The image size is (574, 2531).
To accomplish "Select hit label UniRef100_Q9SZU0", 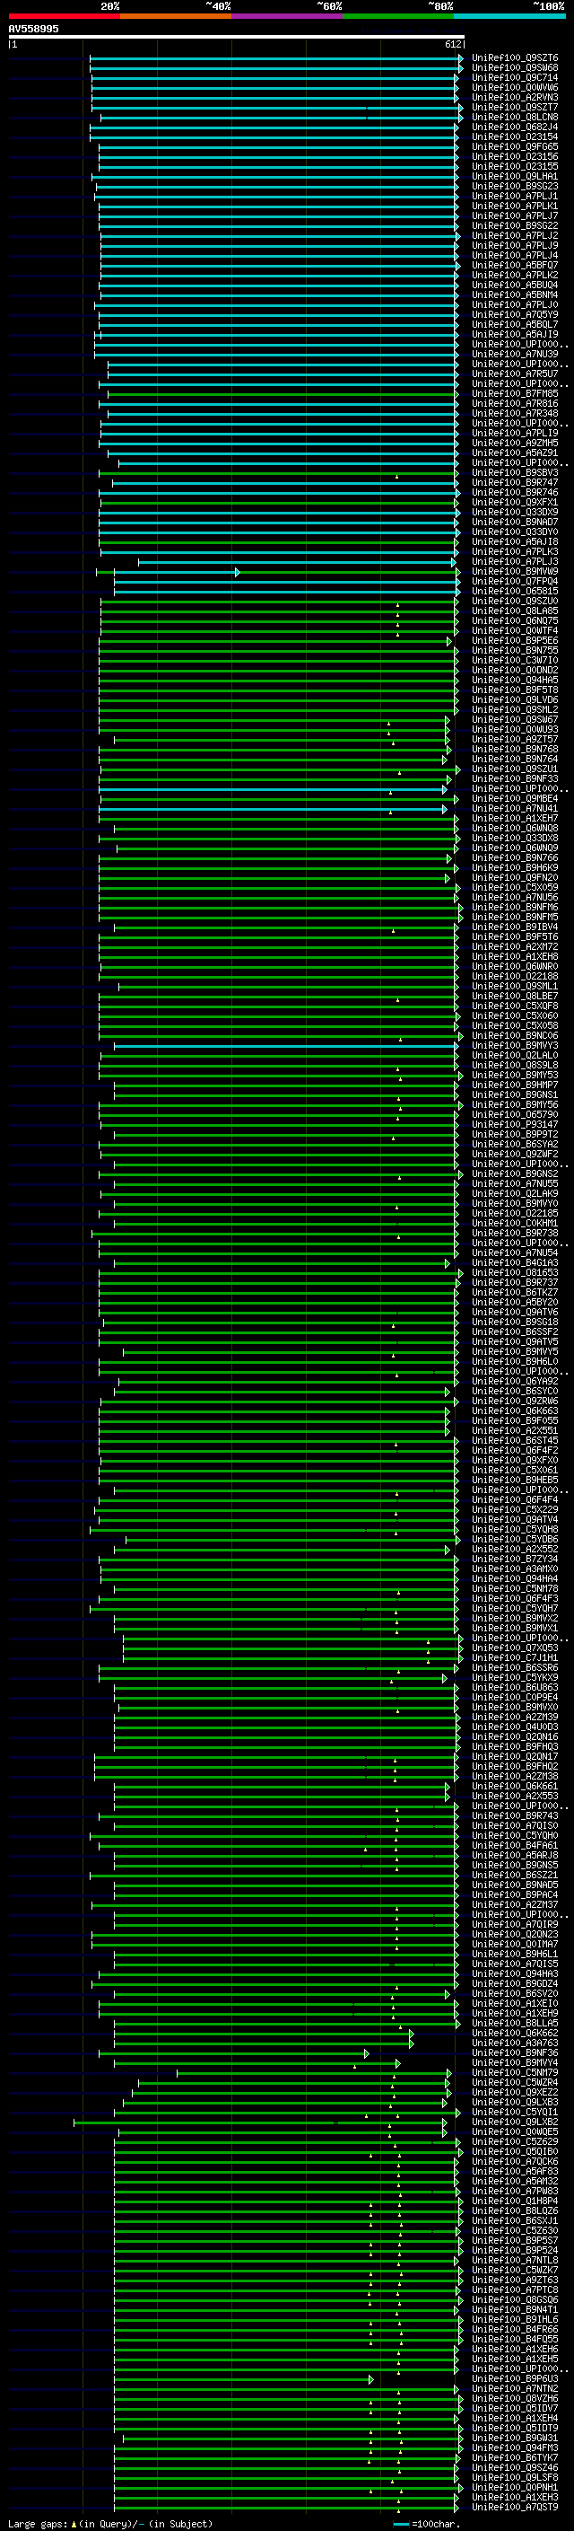I will pyautogui.click(x=515, y=601).
